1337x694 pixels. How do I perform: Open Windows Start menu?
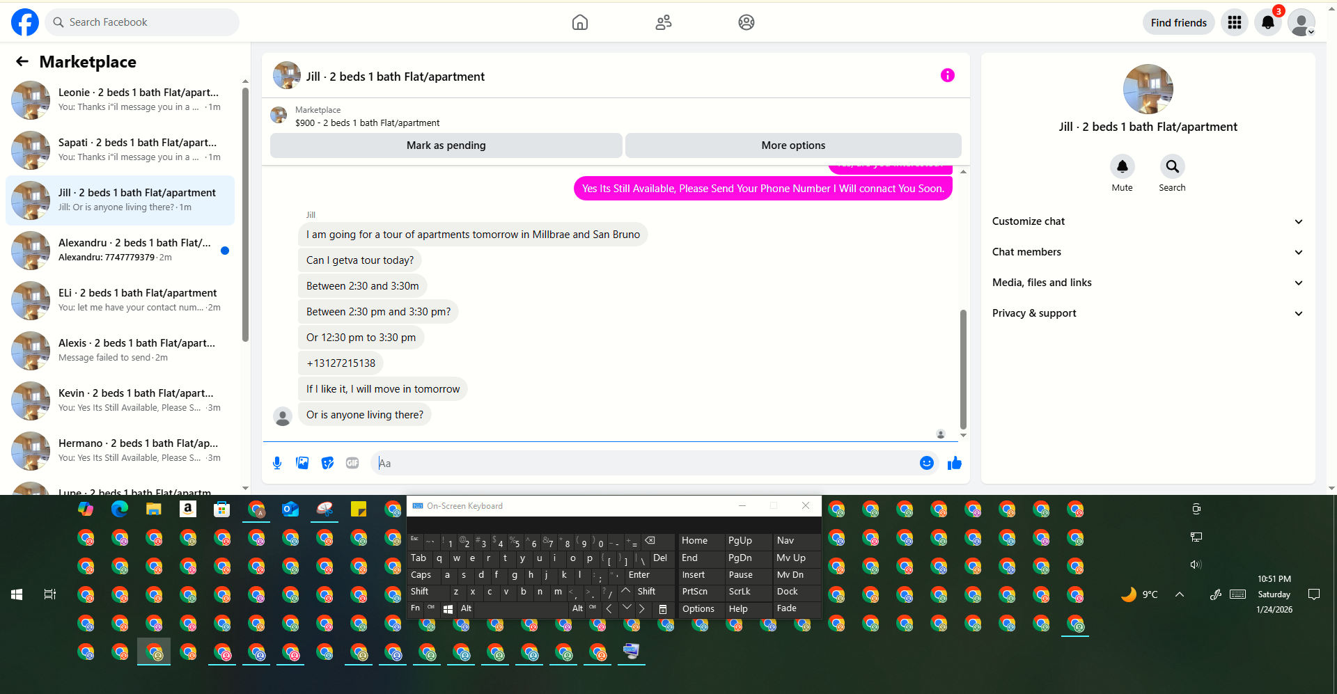point(17,594)
